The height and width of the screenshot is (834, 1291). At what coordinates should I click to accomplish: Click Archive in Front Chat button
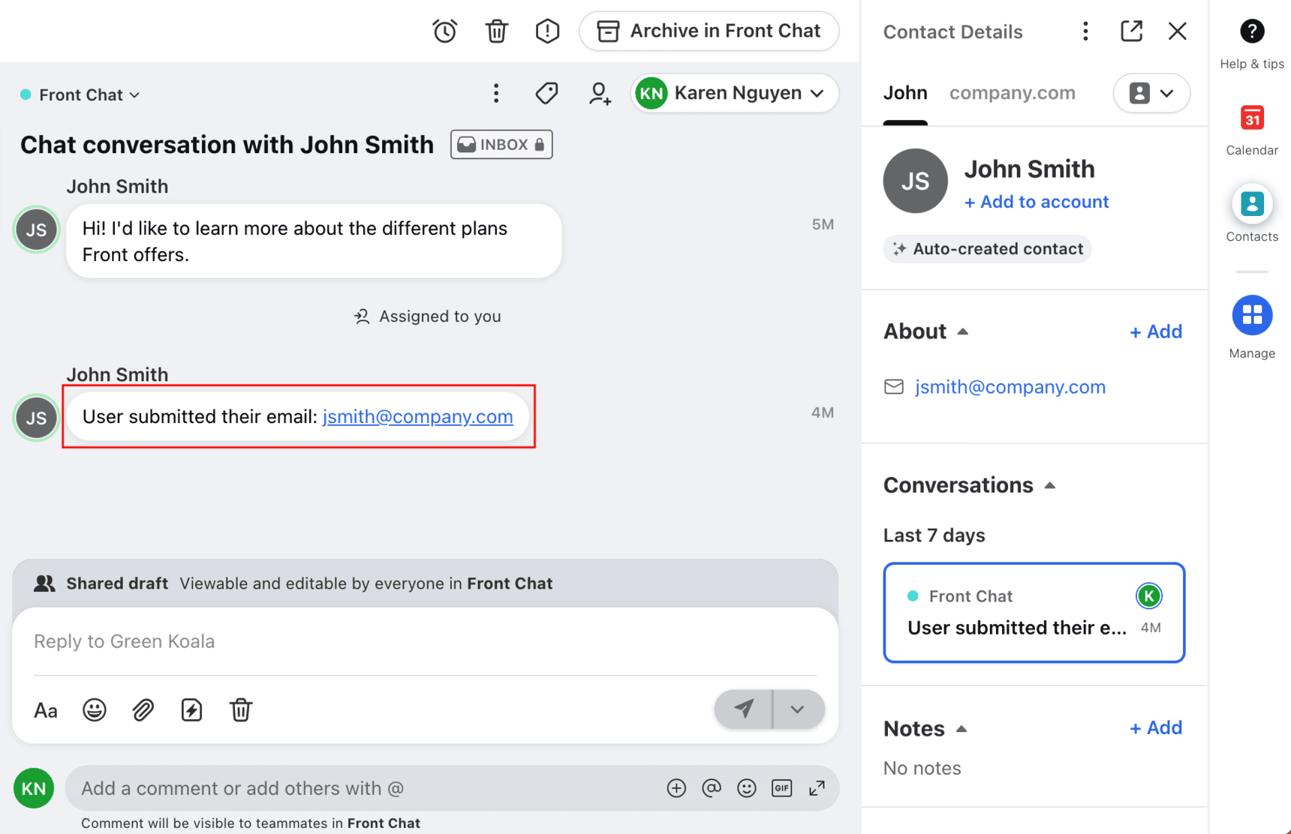709,31
